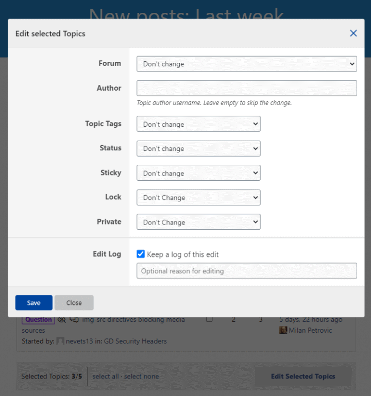Click the Edit Selected Topics button
Viewport: 371px width, 396px height.
(303, 376)
